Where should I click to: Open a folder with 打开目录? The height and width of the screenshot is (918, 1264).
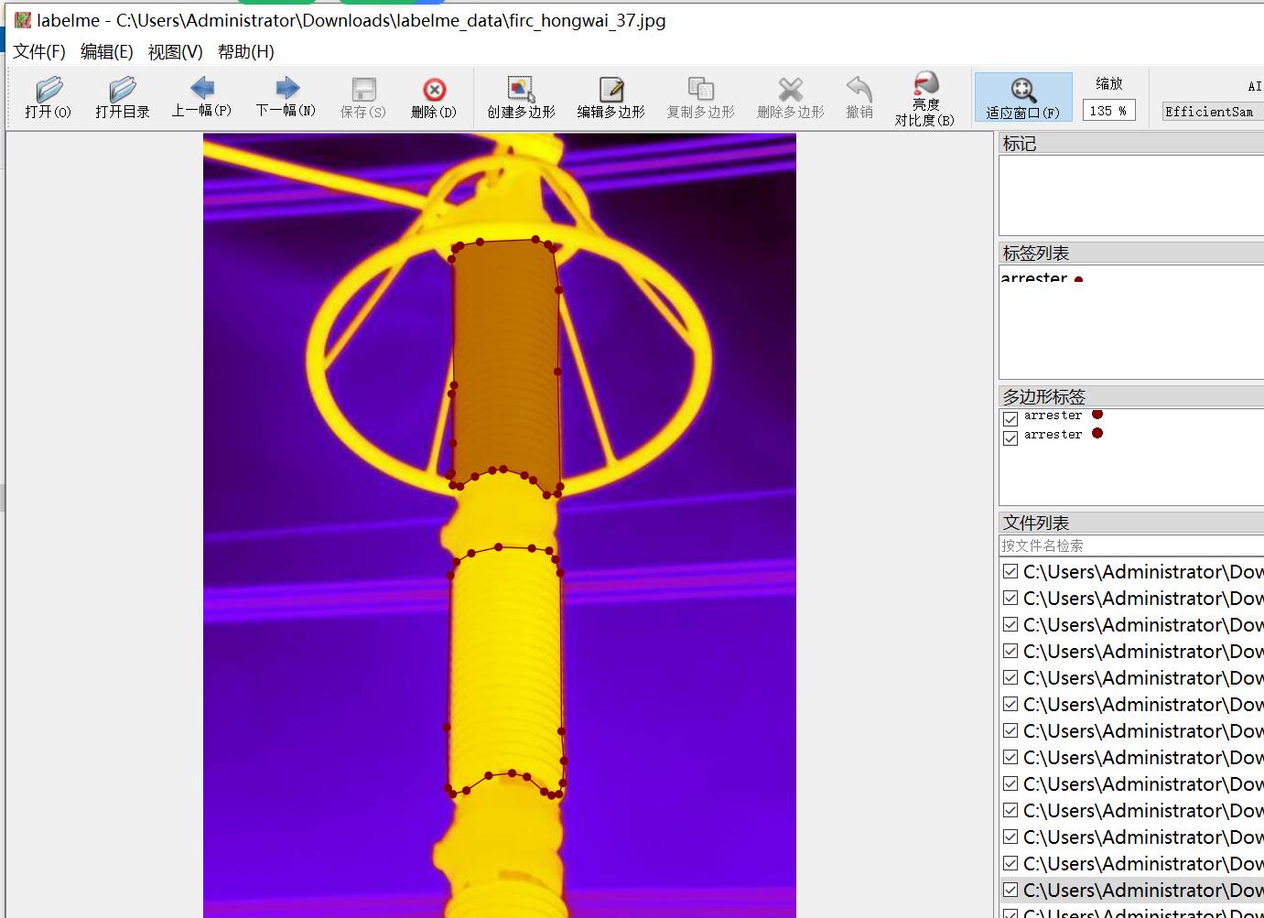[x=122, y=97]
